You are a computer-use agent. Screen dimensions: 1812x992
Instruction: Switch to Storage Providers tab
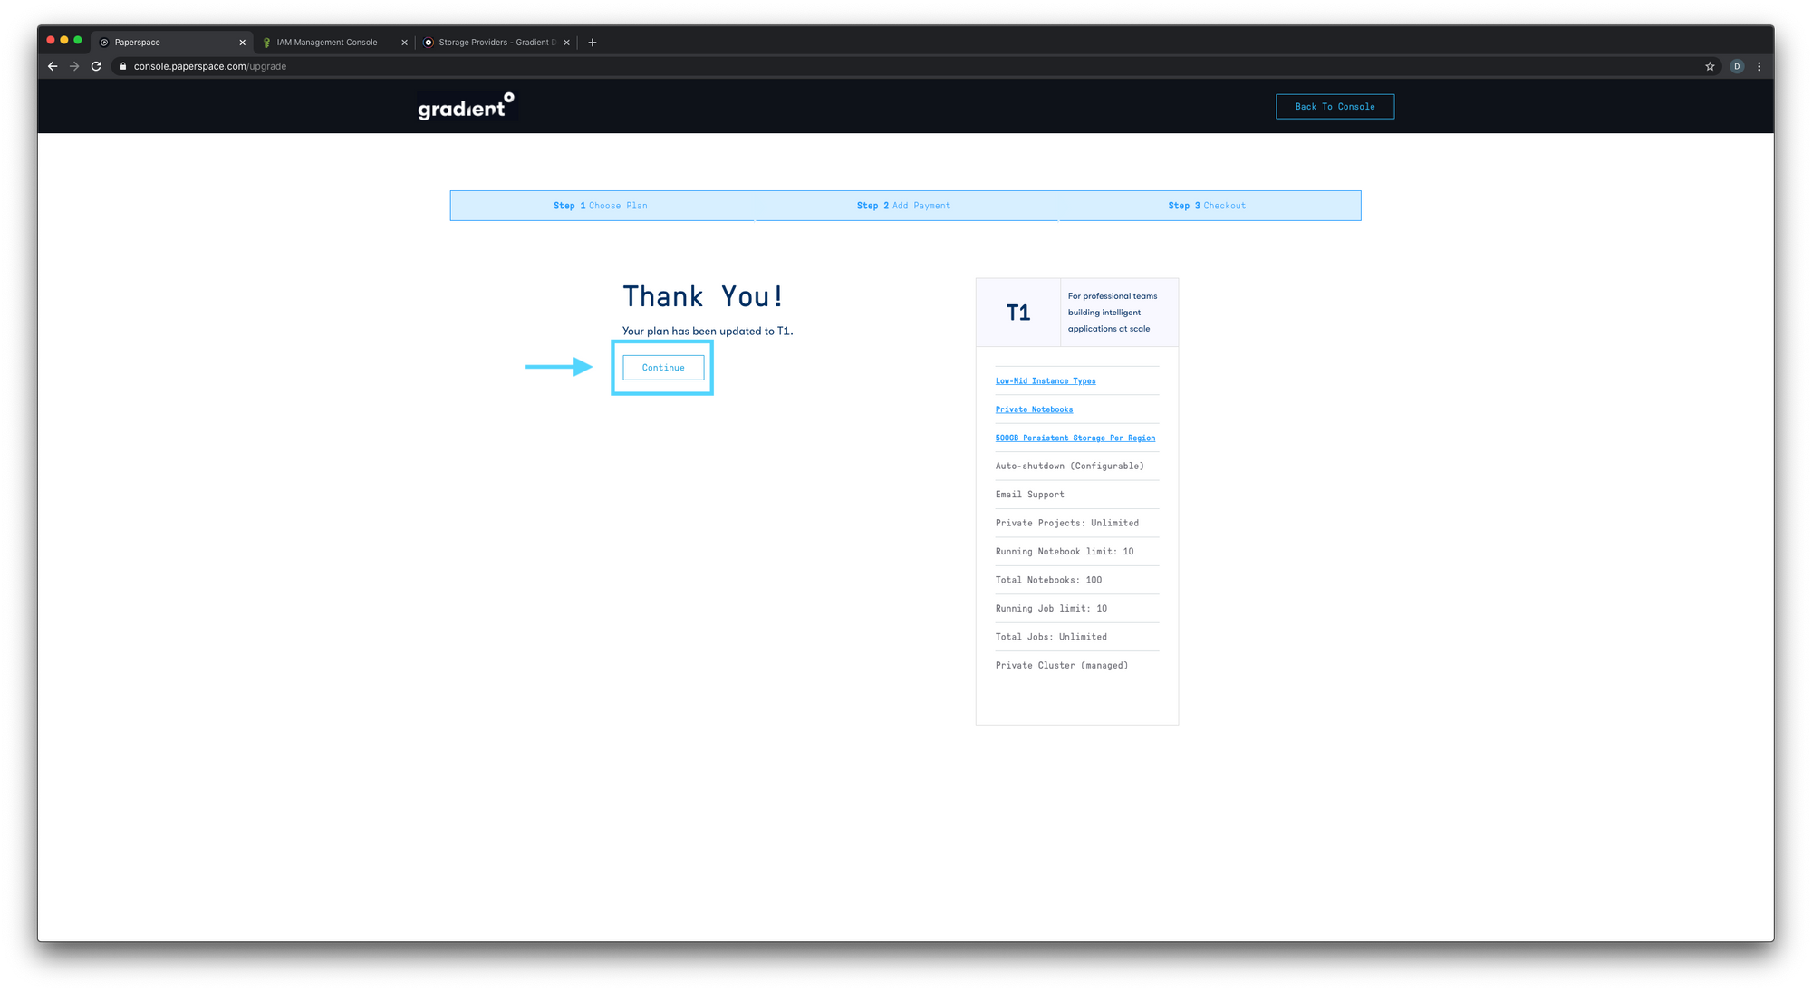pos(494,43)
